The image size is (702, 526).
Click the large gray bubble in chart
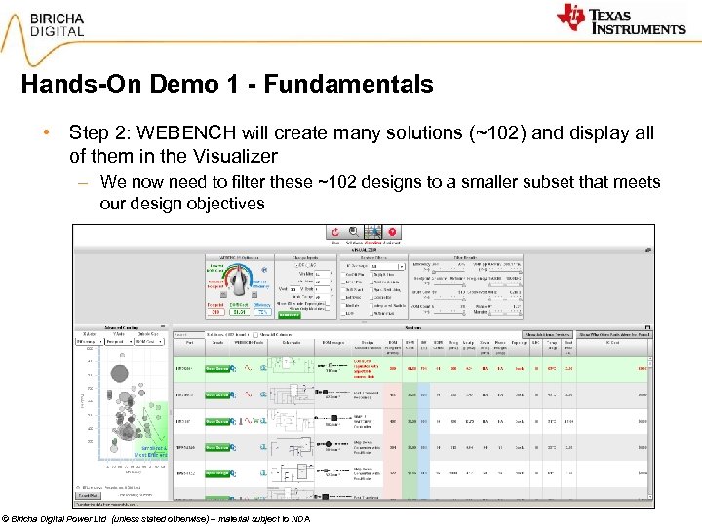click(119, 373)
